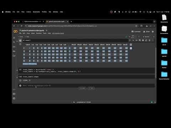This screenshot has width=171, height=128.
Task: Open the Comment button
Action: coord(136,32)
